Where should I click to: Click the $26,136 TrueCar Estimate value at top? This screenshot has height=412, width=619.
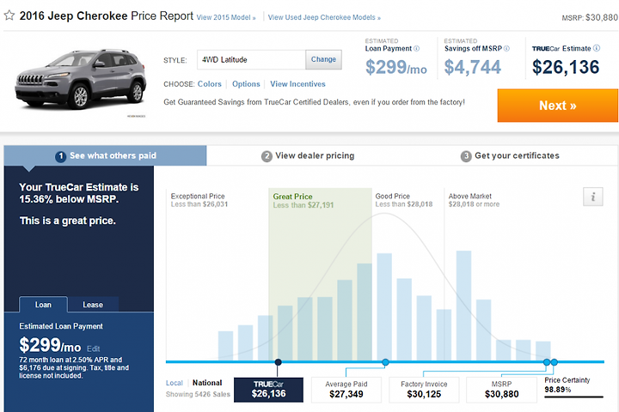(x=566, y=67)
